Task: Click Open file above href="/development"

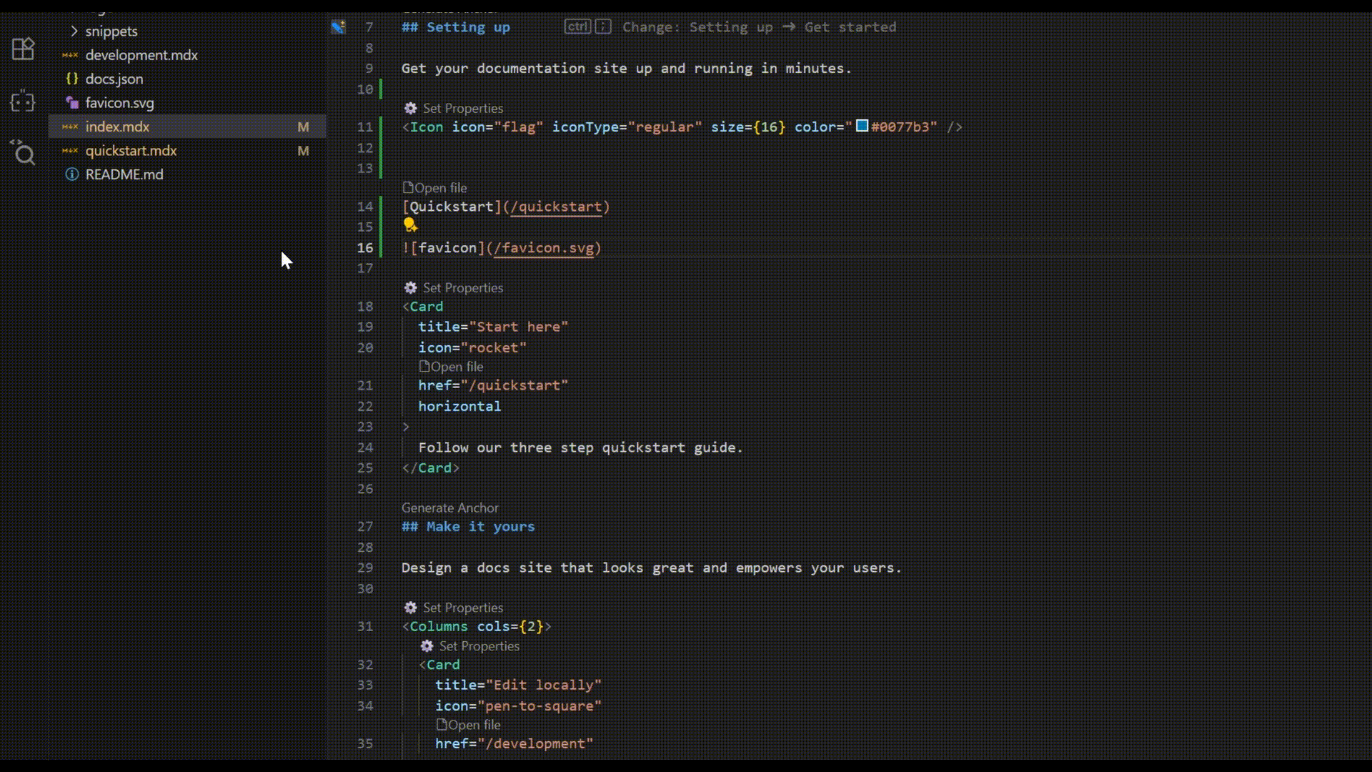Action: click(469, 725)
